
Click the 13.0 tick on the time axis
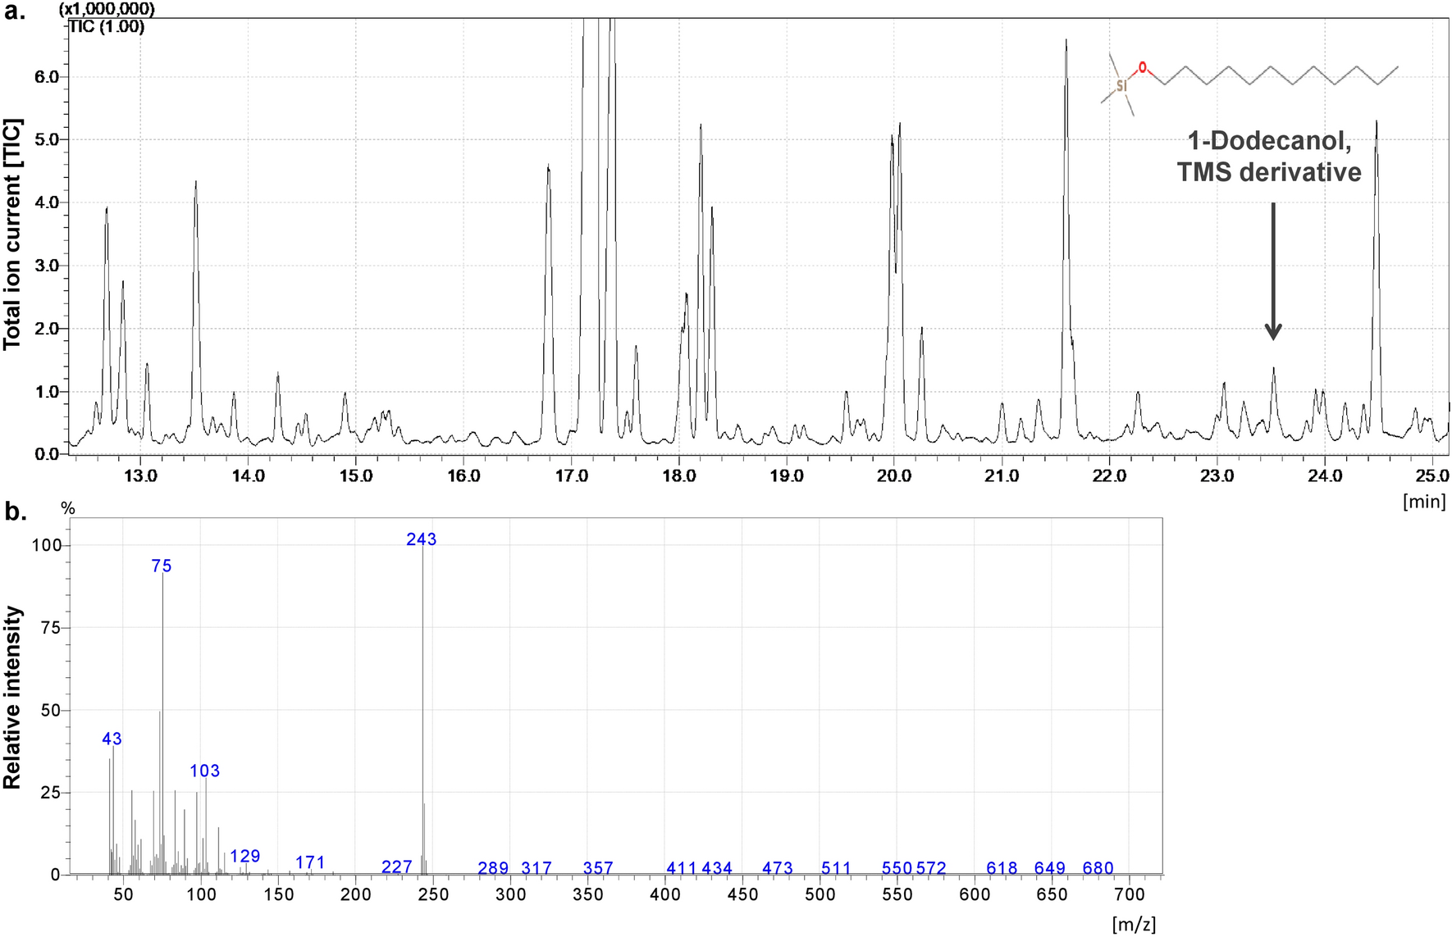pyautogui.click(x=140, y=476)
